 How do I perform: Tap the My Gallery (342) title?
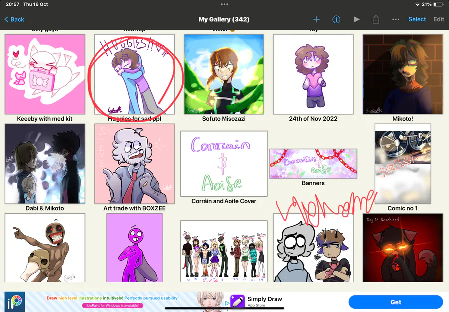coord(224,19)
